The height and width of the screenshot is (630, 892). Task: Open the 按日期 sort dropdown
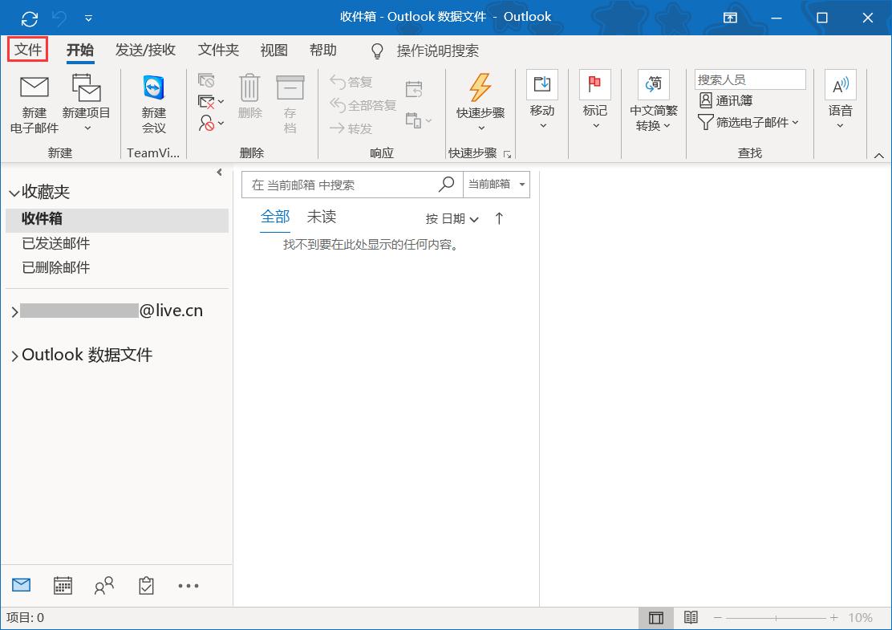pyautogui.click(x=450, y=217)
